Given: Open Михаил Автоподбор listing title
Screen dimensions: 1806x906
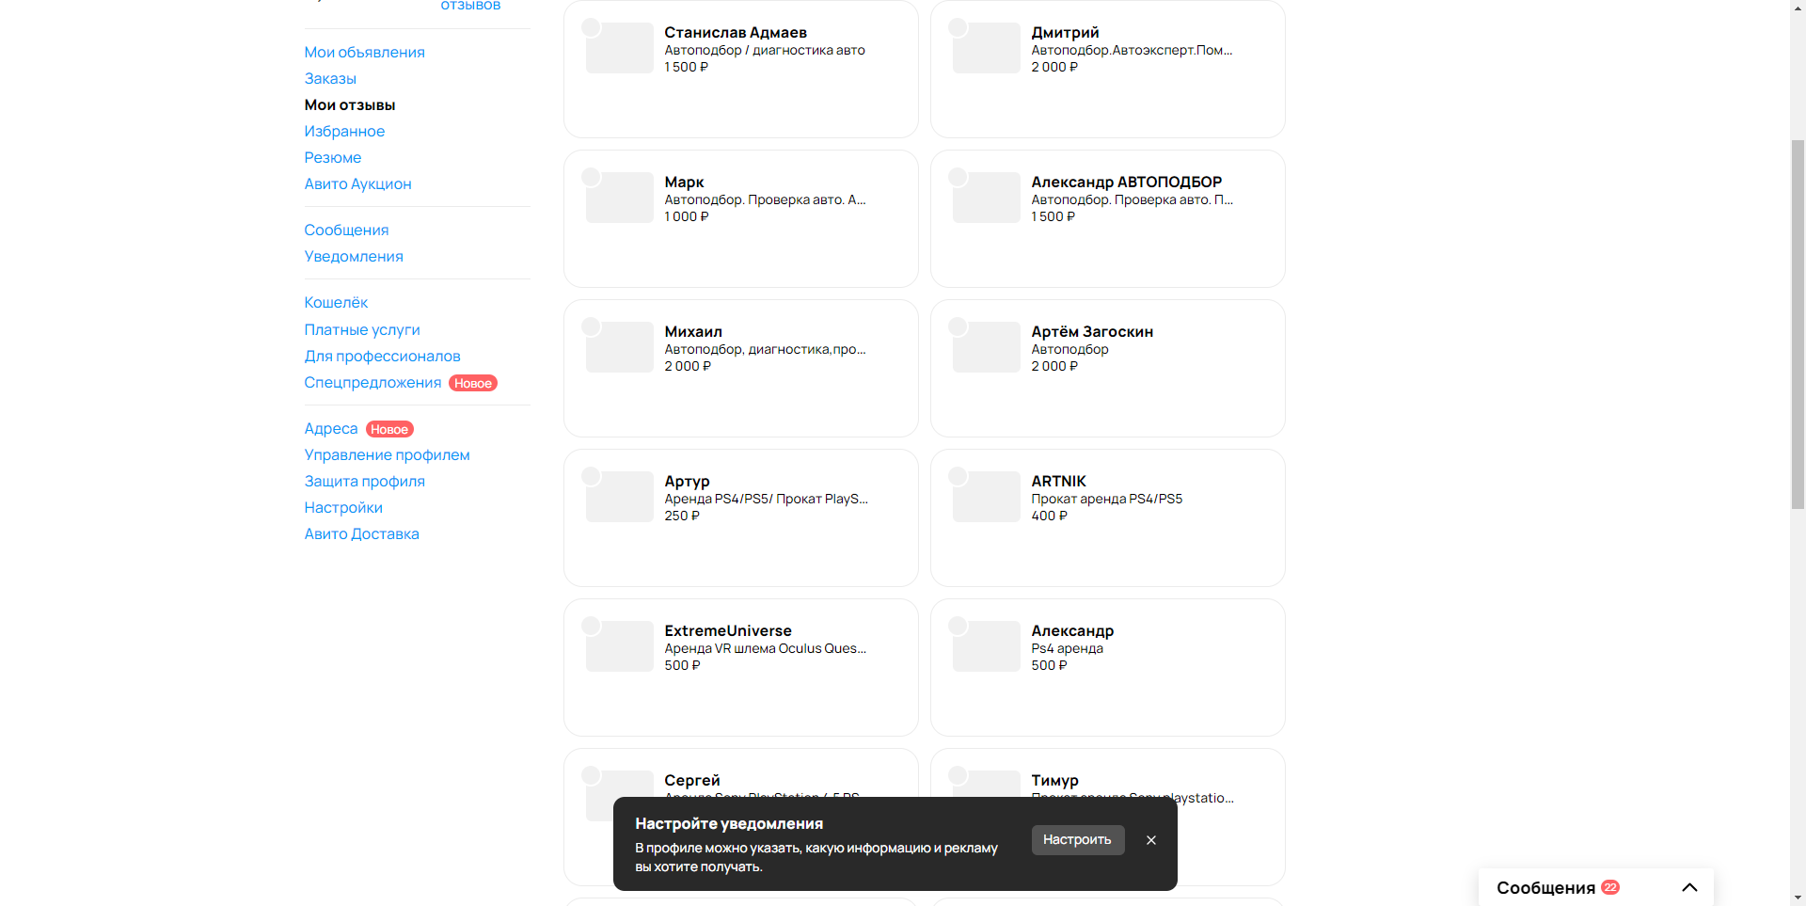Looking at the screenshot, I should [765, 349].
